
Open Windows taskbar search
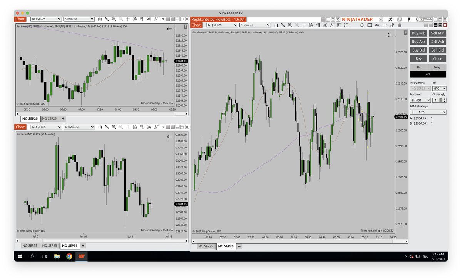[x=32, y=256]
